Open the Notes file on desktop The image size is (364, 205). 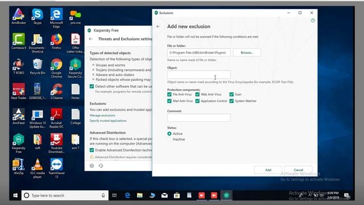coord(76,91)
